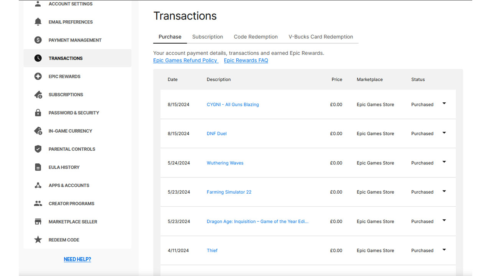This screenshot has height=276, width=491.
Task: Open the DNF Duel transaction link
Action: (216, 133)
